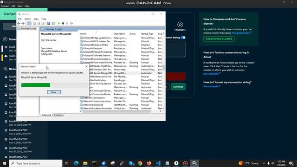
Task: Show hidden system tray icons chevron
Action: 264,163
